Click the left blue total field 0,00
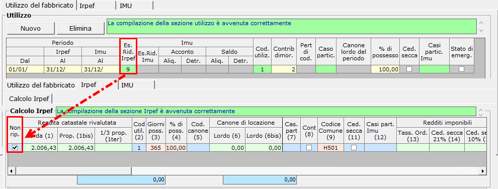Screen dimensions: 498x189 (121, 180)
